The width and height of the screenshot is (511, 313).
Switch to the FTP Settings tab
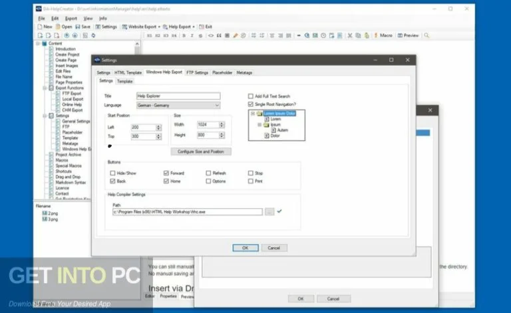197,72
